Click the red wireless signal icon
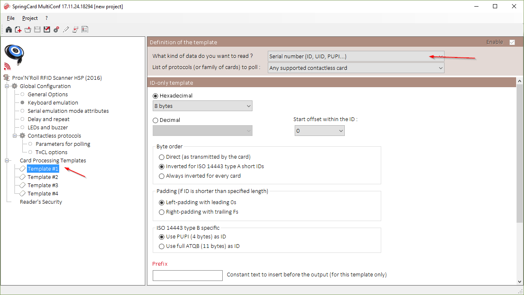Viewport: 524px width, 295px height. 7,66
